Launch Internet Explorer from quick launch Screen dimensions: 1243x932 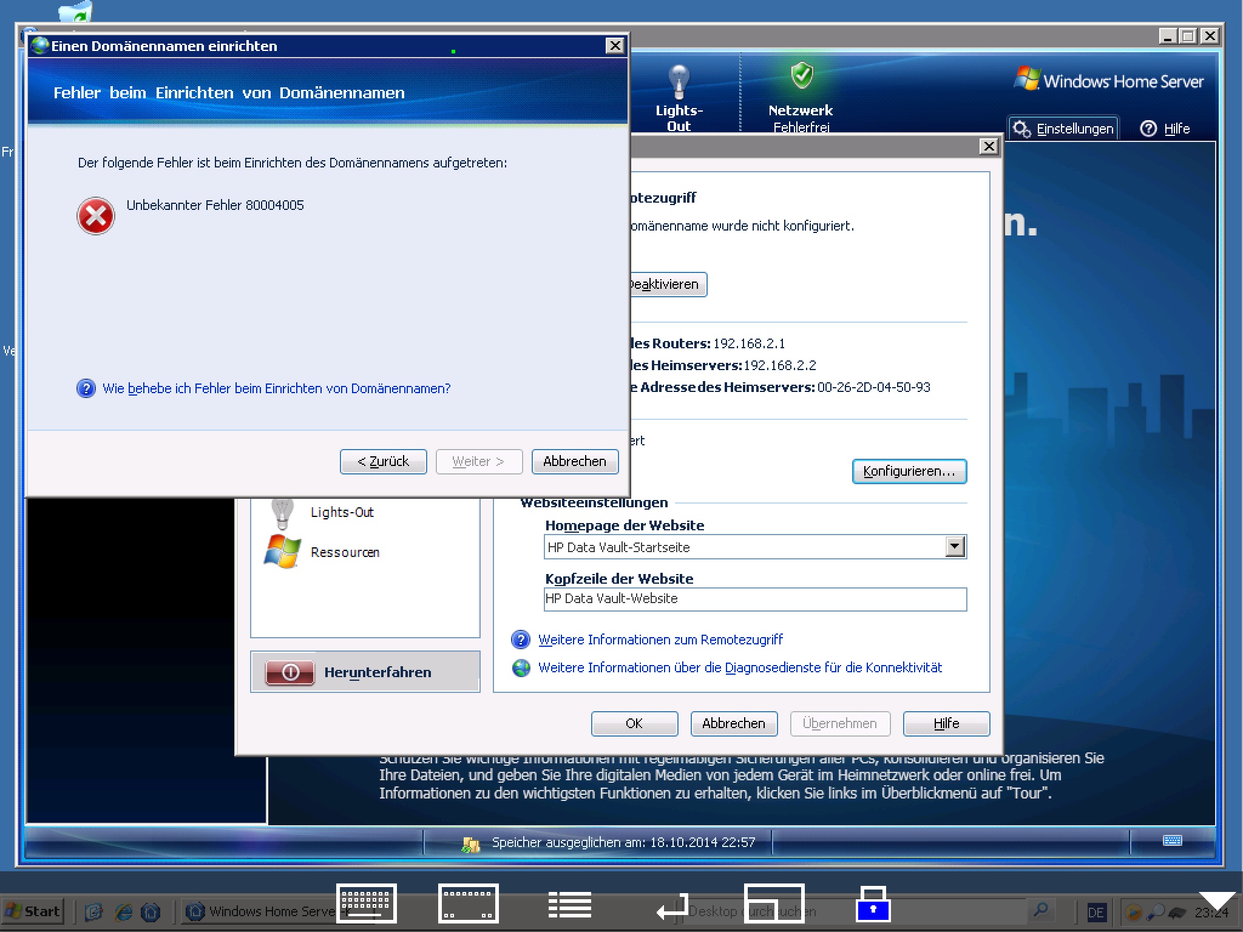(124, 911)
